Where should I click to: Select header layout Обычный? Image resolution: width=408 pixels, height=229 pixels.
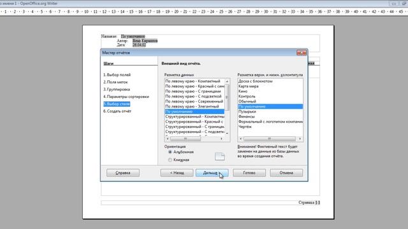tap(270, 102)
